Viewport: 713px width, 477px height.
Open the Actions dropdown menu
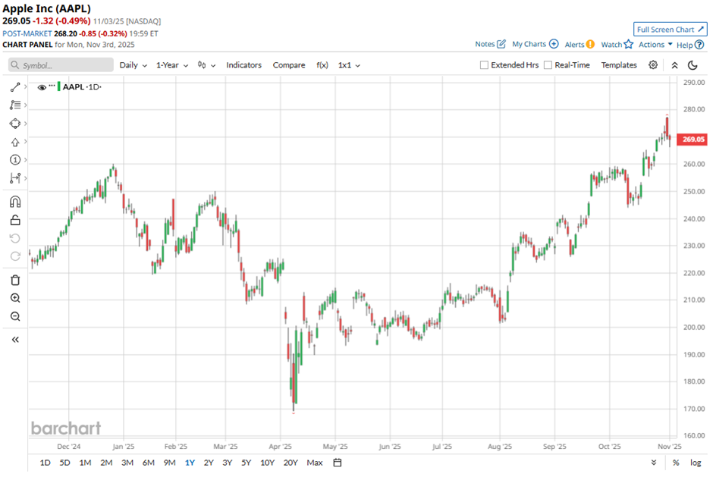655,44
